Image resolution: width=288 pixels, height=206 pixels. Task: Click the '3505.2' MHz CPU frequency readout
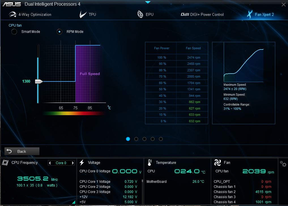click(x=33, y=179)
